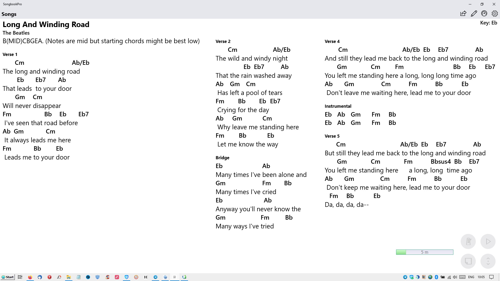Screen dimensions: 500x281
Task: Click lyric 'Anyway you'll never know the'
Action: (258, 209)
